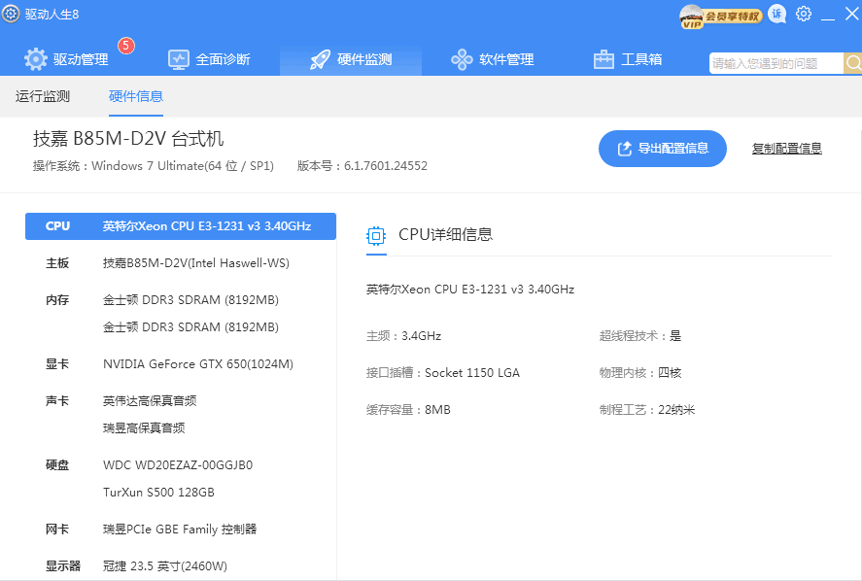Close the 驱动人生8 window
This screenshot has height=581, width=862.
coord(851,14)
